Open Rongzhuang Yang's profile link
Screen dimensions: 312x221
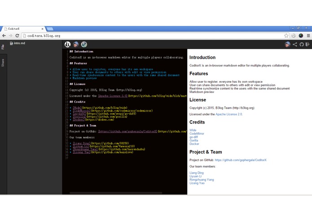[x=202, y=179]
